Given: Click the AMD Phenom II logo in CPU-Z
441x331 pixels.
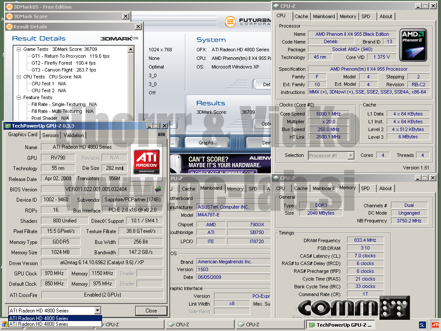Looking at the screenshot, I should coord(413,45).
